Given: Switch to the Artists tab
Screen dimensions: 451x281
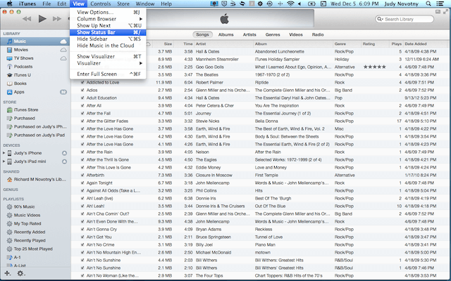Looking at the screenshot, I should 249,34.
